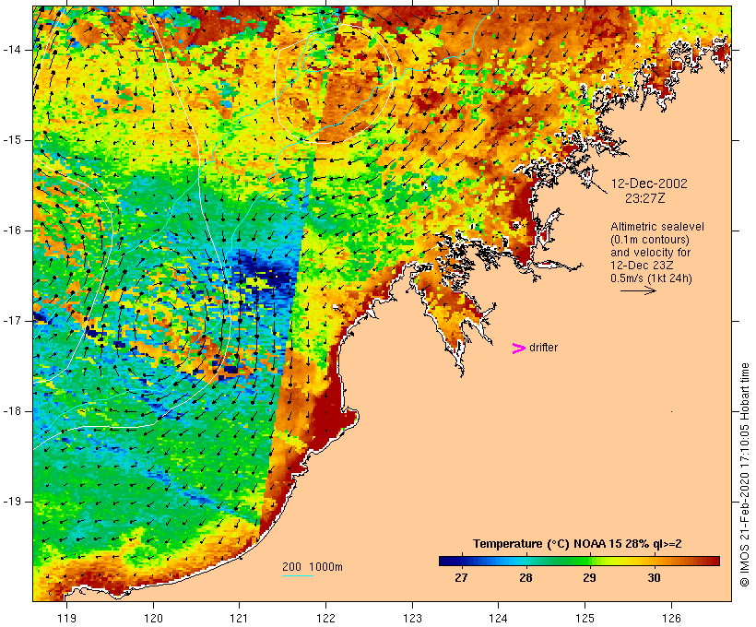Click the longitude axis label "124"
Screen dimensions: 756x627
click(x=498, y=618)
